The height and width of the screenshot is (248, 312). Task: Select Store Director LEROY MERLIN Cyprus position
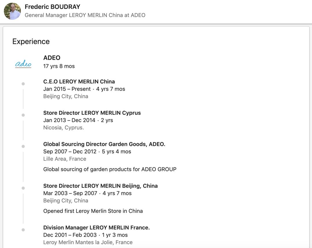tap(92, 113)
